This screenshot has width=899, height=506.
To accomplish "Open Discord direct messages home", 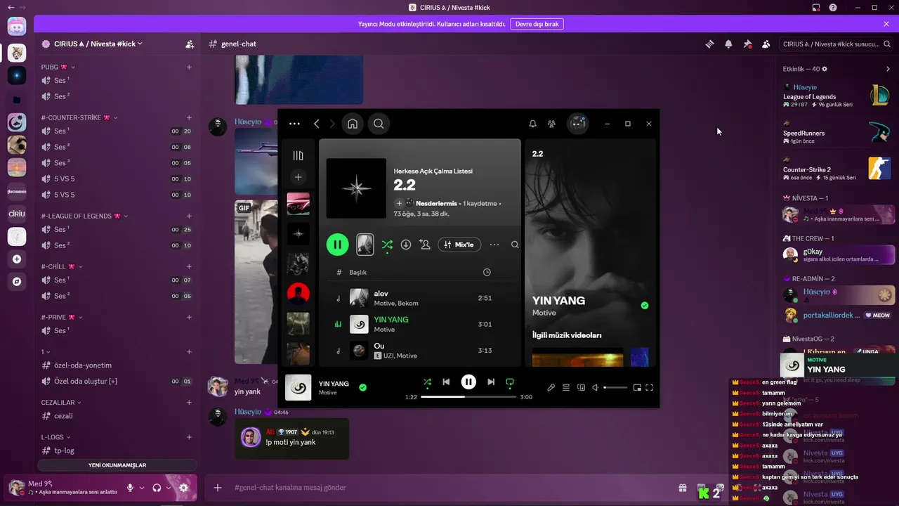I will tap(17, 27).
